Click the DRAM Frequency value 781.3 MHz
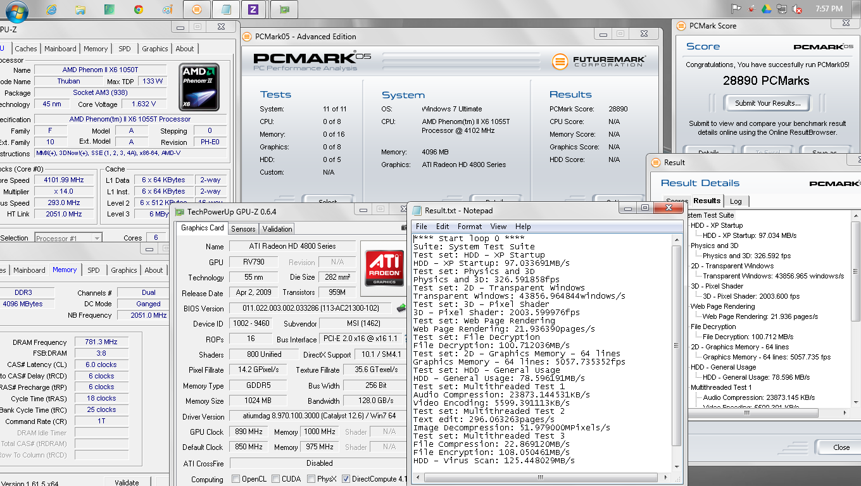The width and height of the screenshot is (861, 486). tap(101, 342)
